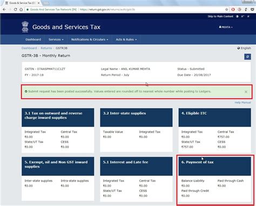Click the Paid through Cash label
Viewport: 256px width, 206px height.
pos(231,181)
